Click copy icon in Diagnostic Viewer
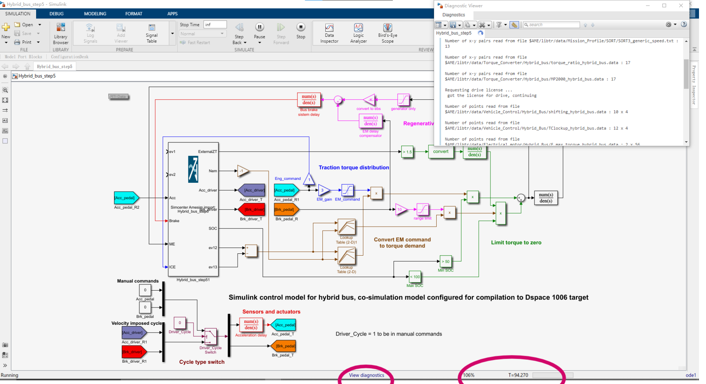This screenshot has width=706, height=384. tap(467, 25)
